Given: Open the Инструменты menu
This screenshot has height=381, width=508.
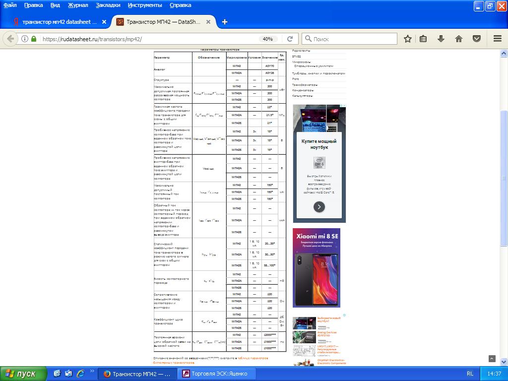Looking at the screenshot, I should coord(144,5).
